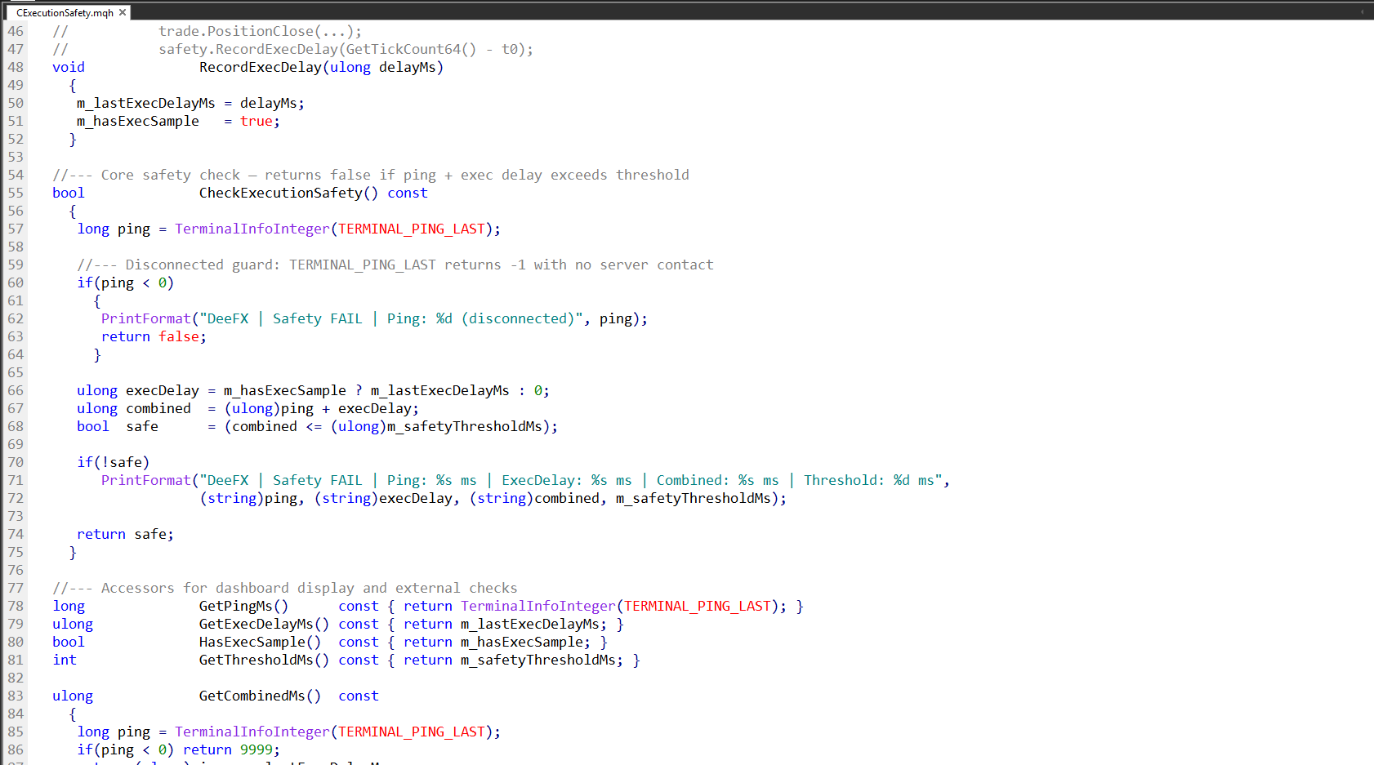Click the RecordExecDelay method name

[260, 67]
